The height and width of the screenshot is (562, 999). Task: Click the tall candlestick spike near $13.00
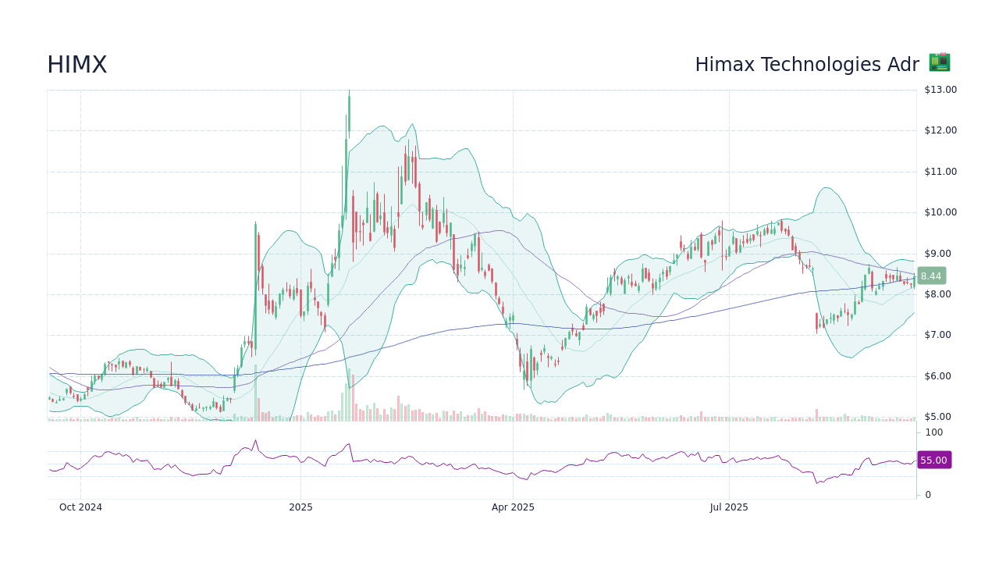click(349, 113)
